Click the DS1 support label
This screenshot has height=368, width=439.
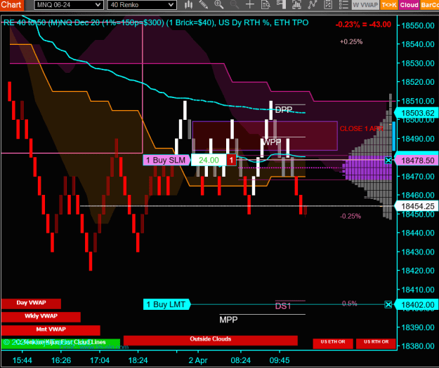point(283,306)
